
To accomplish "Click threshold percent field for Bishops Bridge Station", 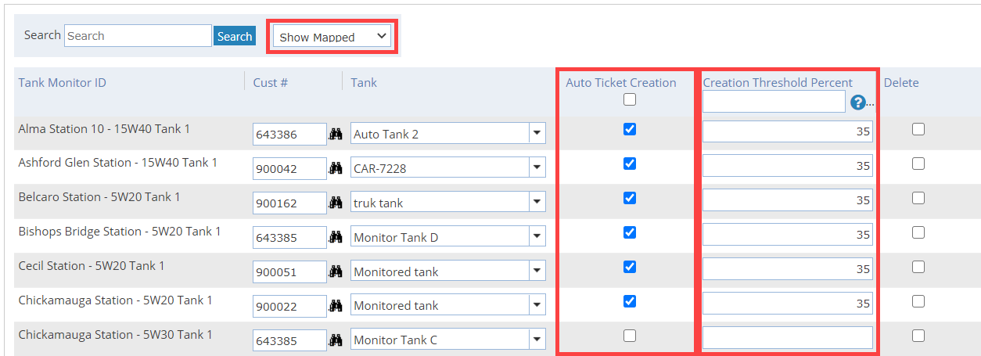I will [788, 235].
